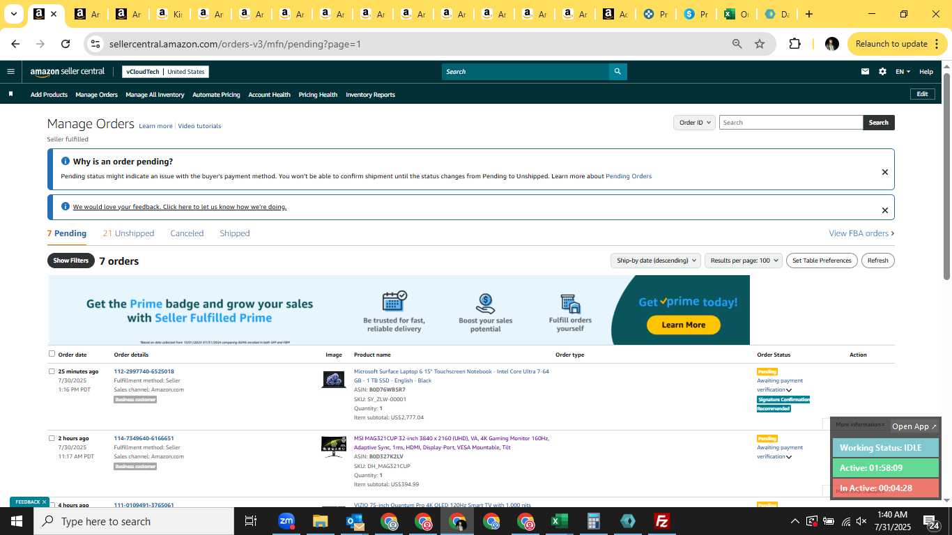Screen dimensions: 952x535
Task: Open Outlook from the taskbar
Action: [x=355, y=521]
